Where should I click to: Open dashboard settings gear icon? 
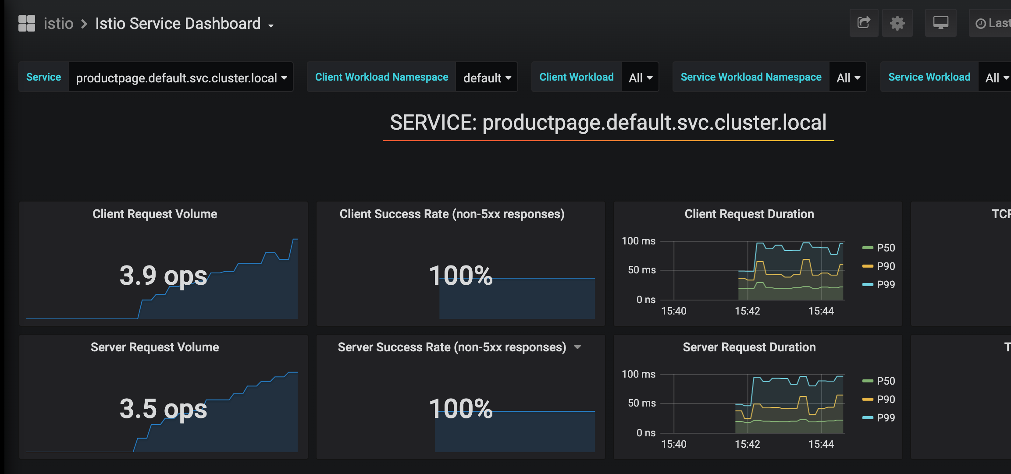tap(897, 23)
